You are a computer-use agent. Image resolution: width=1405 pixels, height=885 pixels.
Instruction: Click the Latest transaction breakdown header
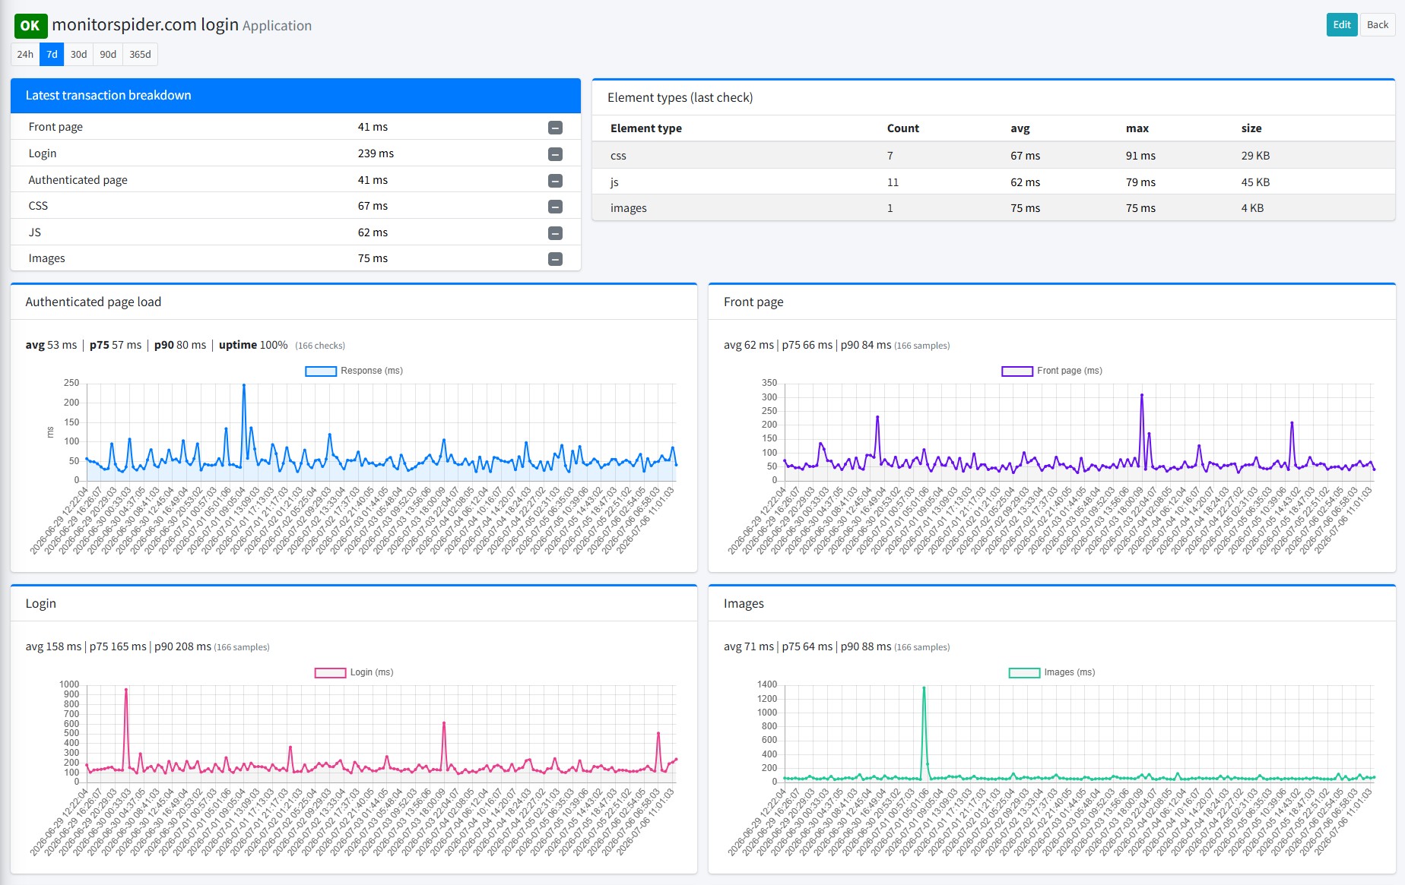click(296, 96)
